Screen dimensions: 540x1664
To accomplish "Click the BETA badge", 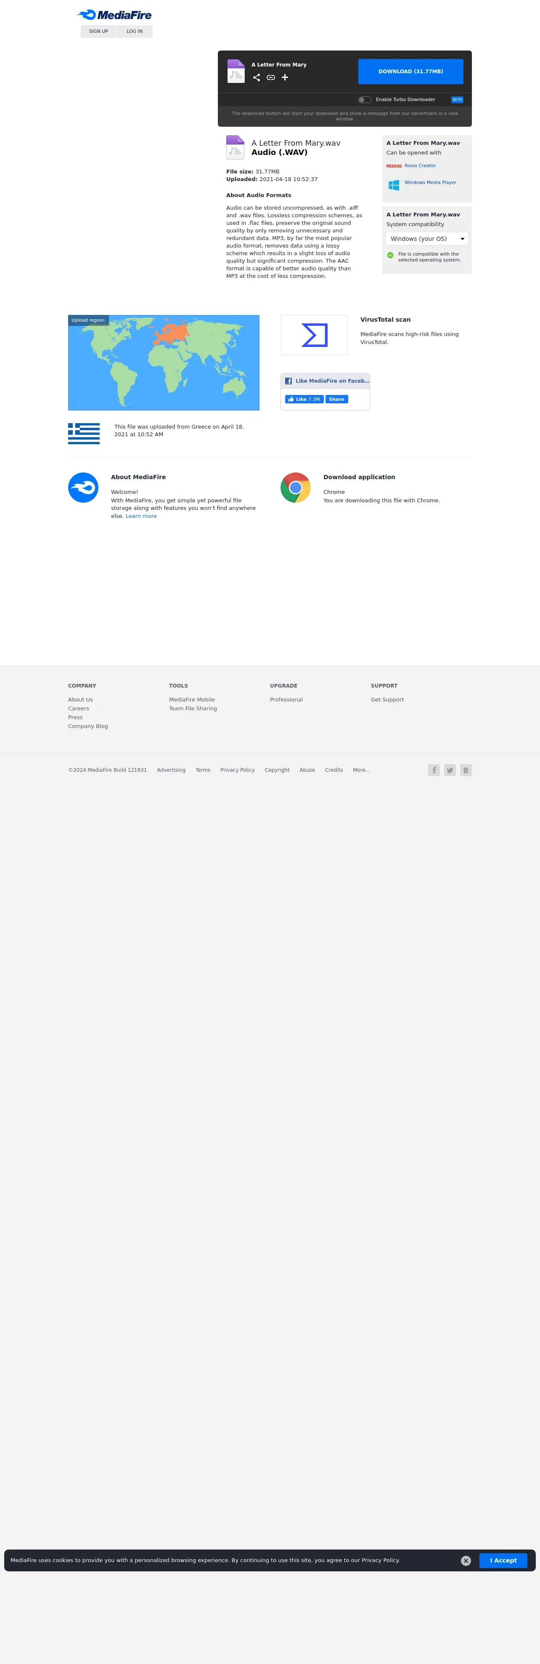I will coord(458,100).
